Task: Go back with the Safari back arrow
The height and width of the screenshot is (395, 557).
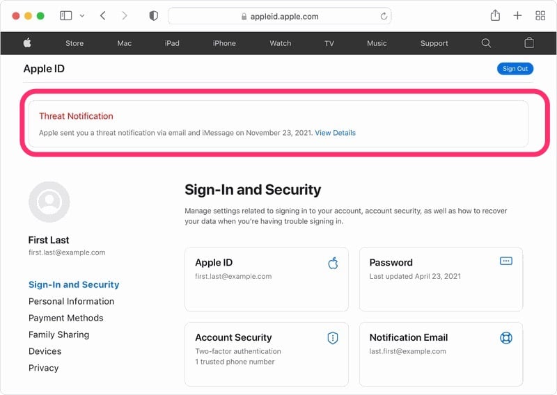Action: 103,15
